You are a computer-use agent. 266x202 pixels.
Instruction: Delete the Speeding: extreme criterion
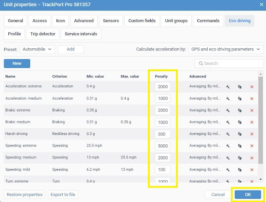coord(252,146)
